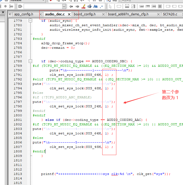The height and width of the screenshot is (185, 183).
Task: Close the left side panel with X
Action: point(3,12)
